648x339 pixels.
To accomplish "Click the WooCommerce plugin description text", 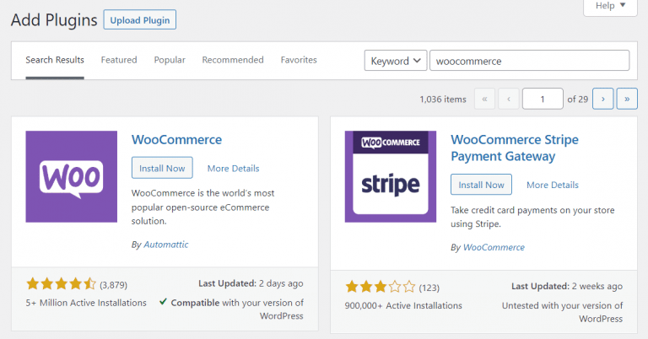I will pos(202,207).
